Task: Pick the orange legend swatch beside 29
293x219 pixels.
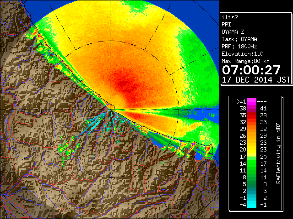Action: point(252,129)
